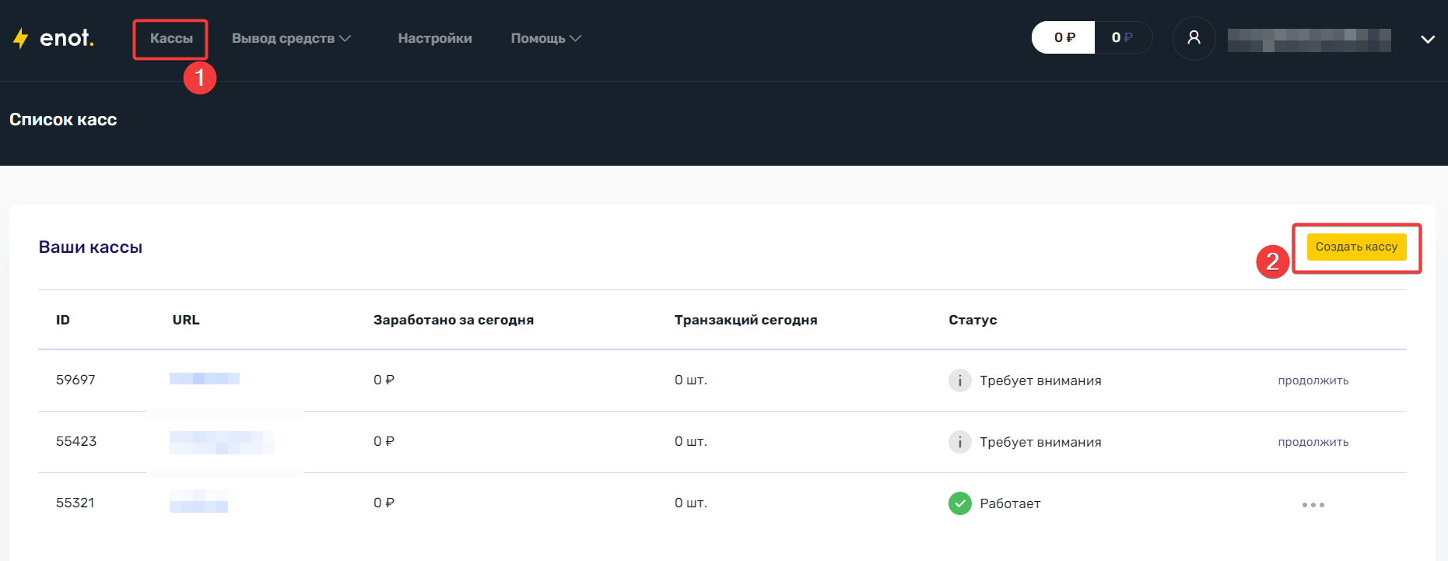Image resolution: width=1448 pixels, height=561 pixels.
Task: Select the dark 0 ₽ balance toggle
Action: [1121, 37]
